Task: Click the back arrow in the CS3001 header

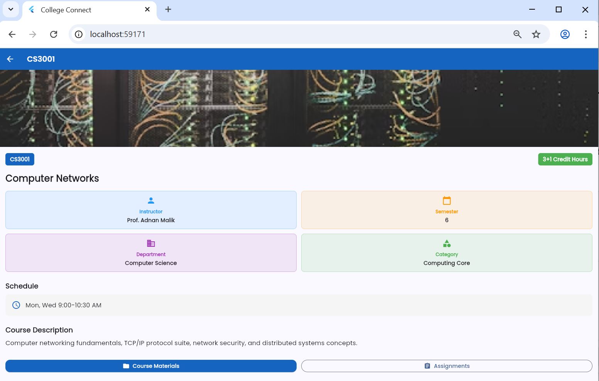Action: click(10, 59)
